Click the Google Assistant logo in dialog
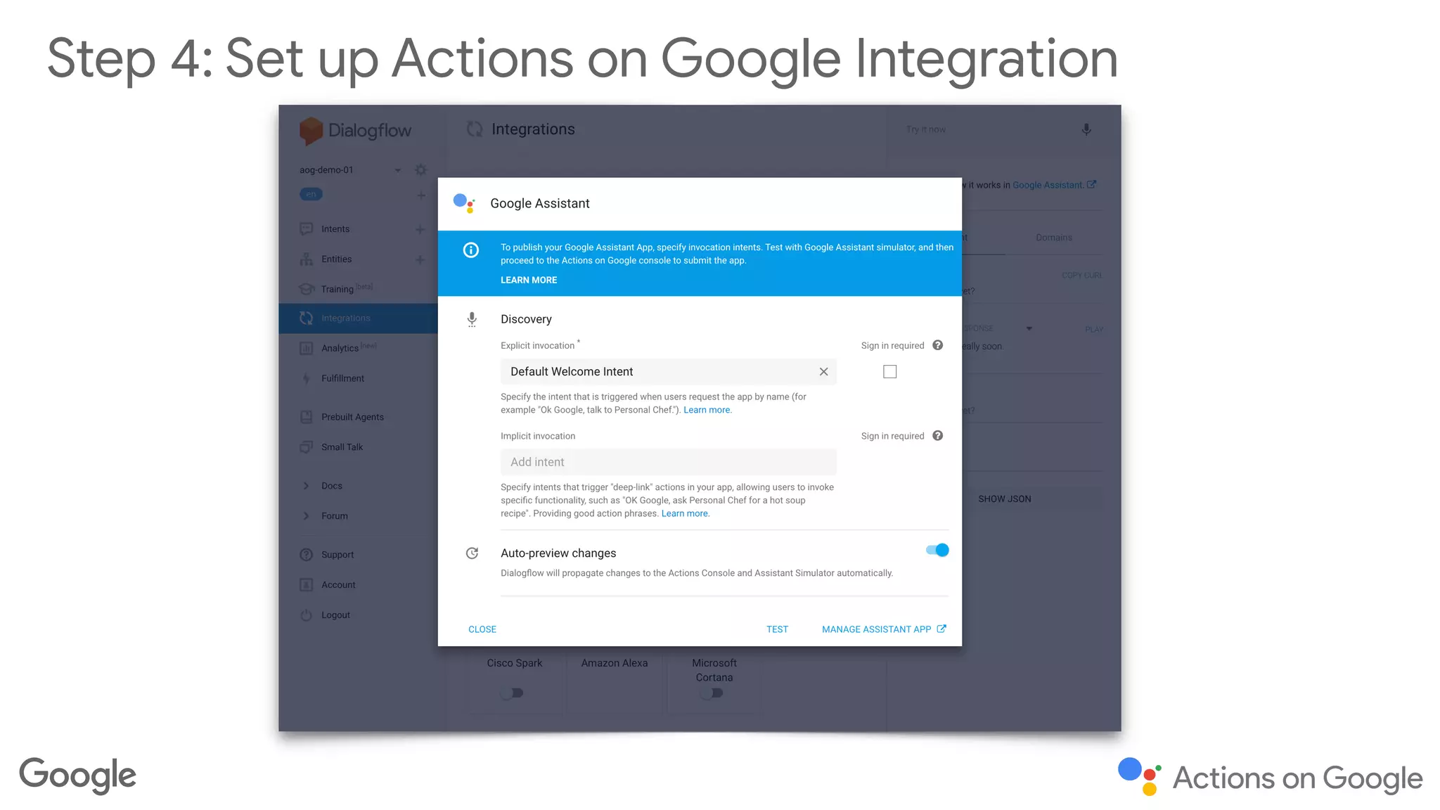1440x810 pixels. coord(464,203)
